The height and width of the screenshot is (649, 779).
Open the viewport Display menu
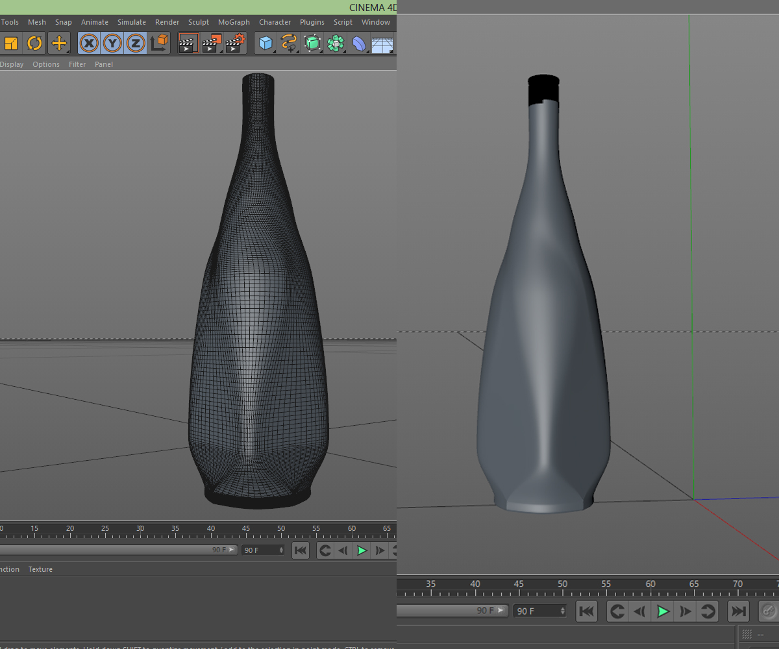[x=12, y=64]
